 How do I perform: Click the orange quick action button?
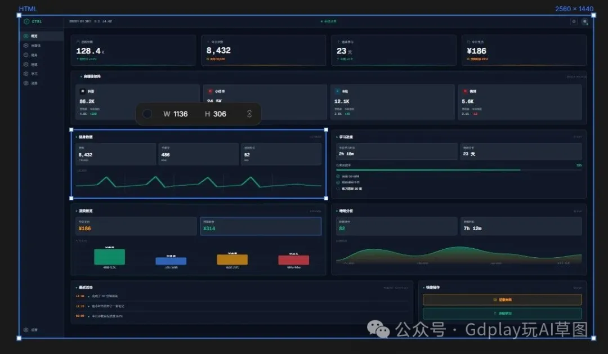(x=502, y=300)
